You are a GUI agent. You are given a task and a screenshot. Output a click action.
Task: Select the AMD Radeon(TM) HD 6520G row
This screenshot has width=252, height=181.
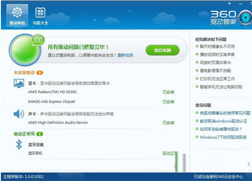click(x=101, y=92)
